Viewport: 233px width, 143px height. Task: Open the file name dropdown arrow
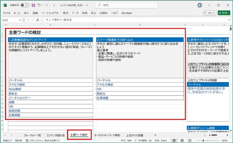[x=87, y=5]
